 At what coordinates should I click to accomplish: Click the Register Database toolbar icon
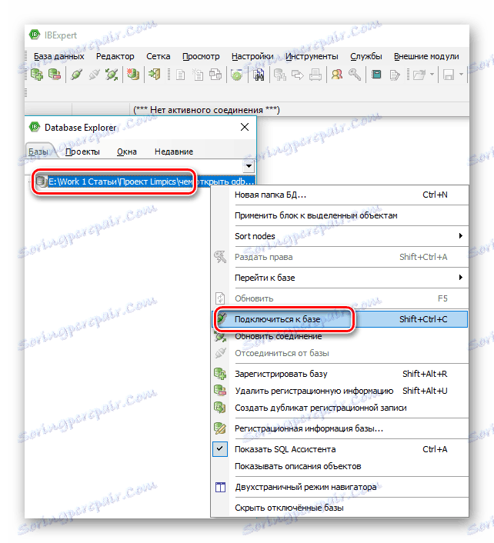pos(37,75)
